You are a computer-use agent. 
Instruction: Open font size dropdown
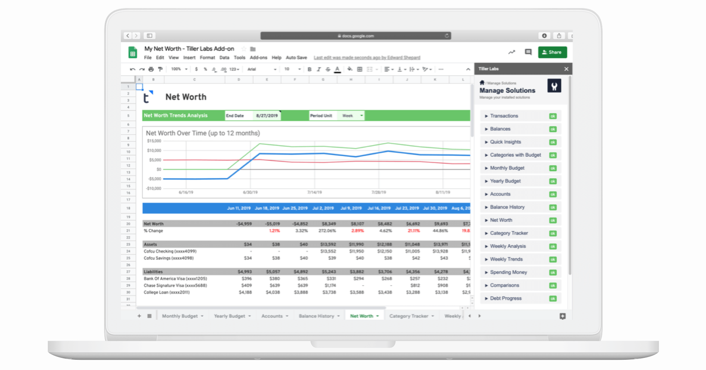pos(293,69)
